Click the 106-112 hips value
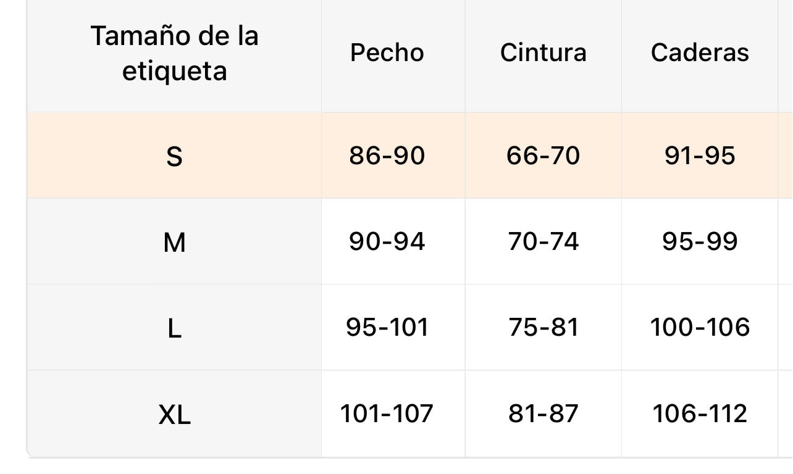 point(700,414)
